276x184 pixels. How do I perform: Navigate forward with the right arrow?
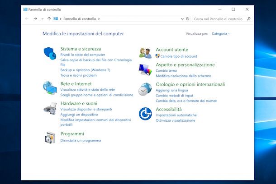[35, 18]
